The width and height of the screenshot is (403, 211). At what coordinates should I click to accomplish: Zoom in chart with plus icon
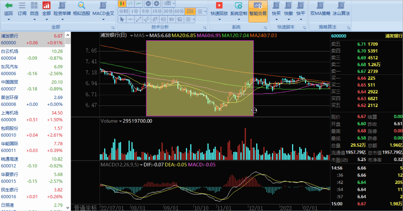pyautogui.click(x=157, y=3)
